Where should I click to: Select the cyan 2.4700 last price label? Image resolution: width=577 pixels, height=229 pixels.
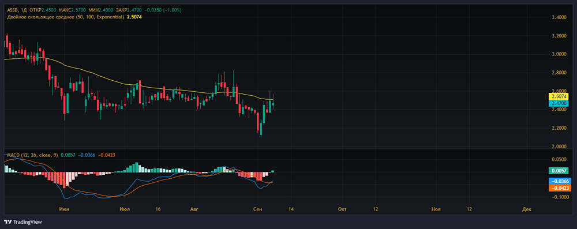(x=559, y=103)
